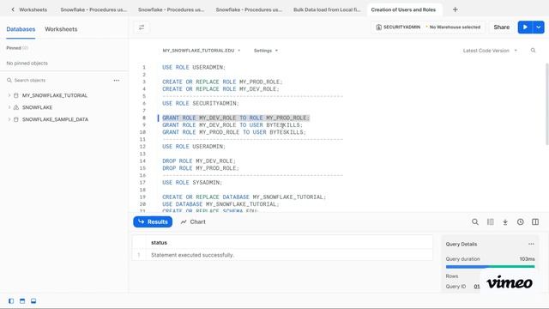Open object browser more options menu
549x309 pixels.
point(117,80)
